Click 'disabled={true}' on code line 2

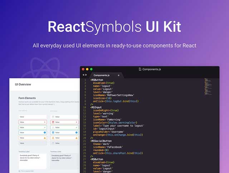tap(104, 83)
